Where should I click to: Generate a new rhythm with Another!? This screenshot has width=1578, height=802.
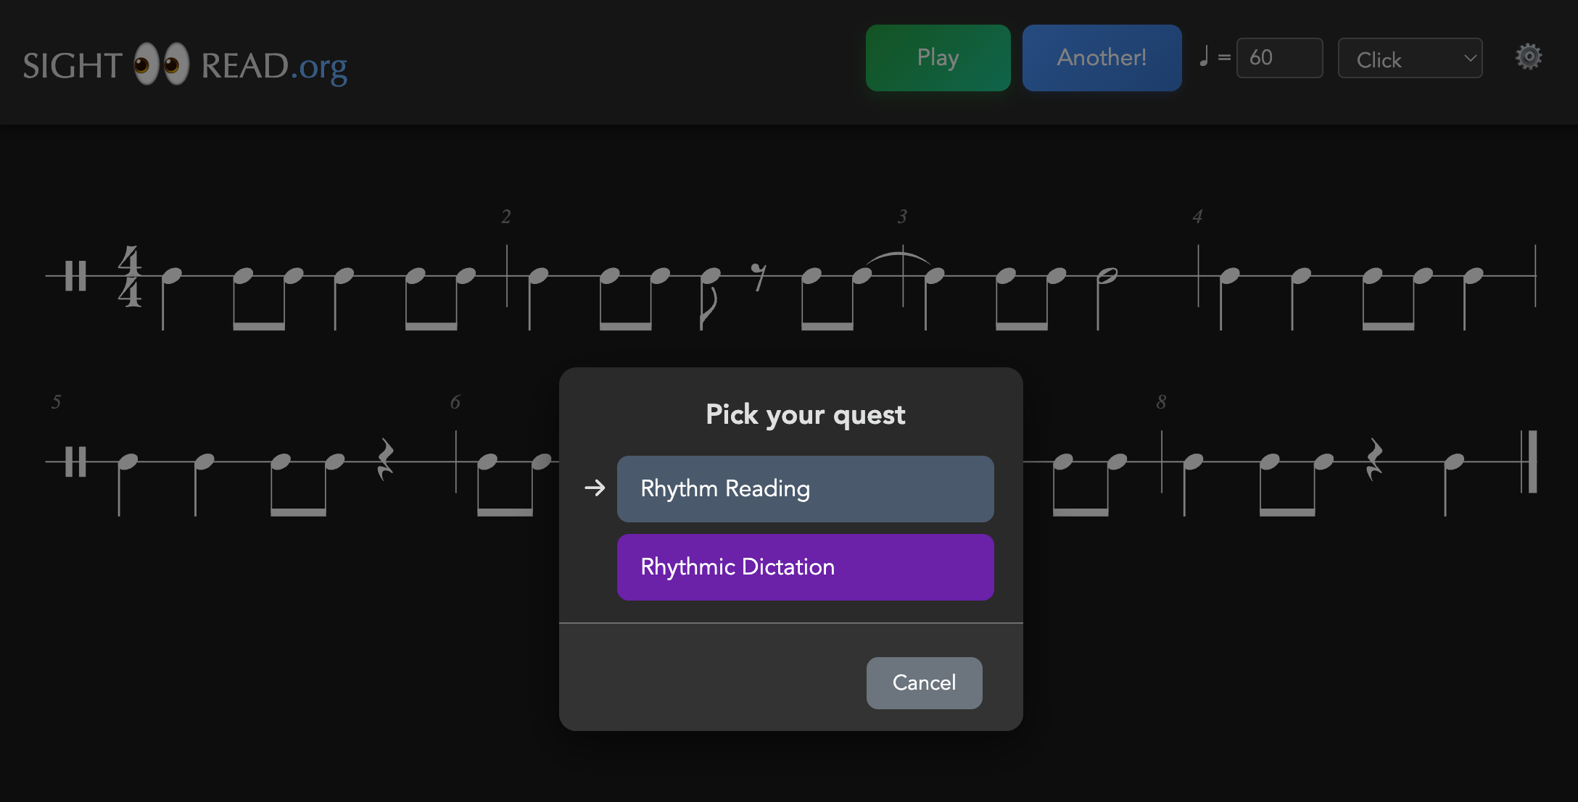(x=1102, y=58)
